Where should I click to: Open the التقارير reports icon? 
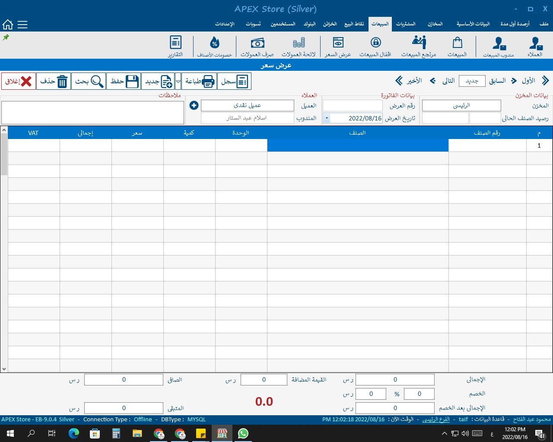[x=175, y=47]
